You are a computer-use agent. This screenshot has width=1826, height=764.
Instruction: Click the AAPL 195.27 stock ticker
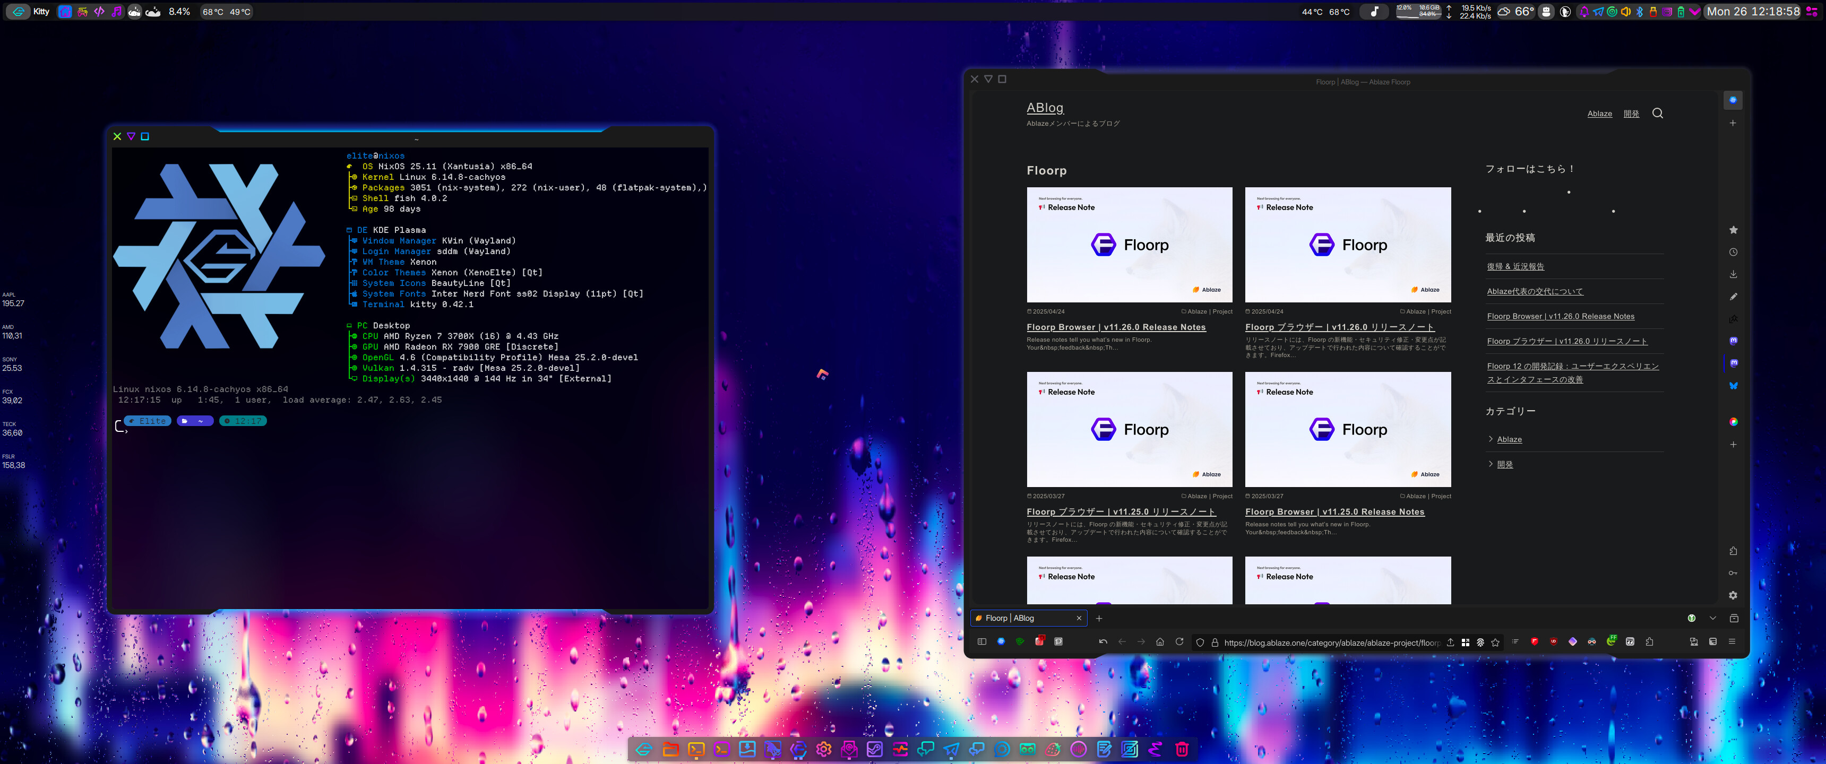point(13,299)
